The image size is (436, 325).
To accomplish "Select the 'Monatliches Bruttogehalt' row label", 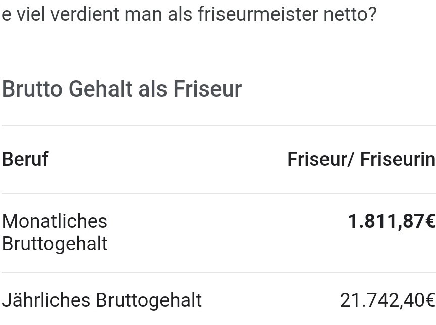I will pos(54,233).
